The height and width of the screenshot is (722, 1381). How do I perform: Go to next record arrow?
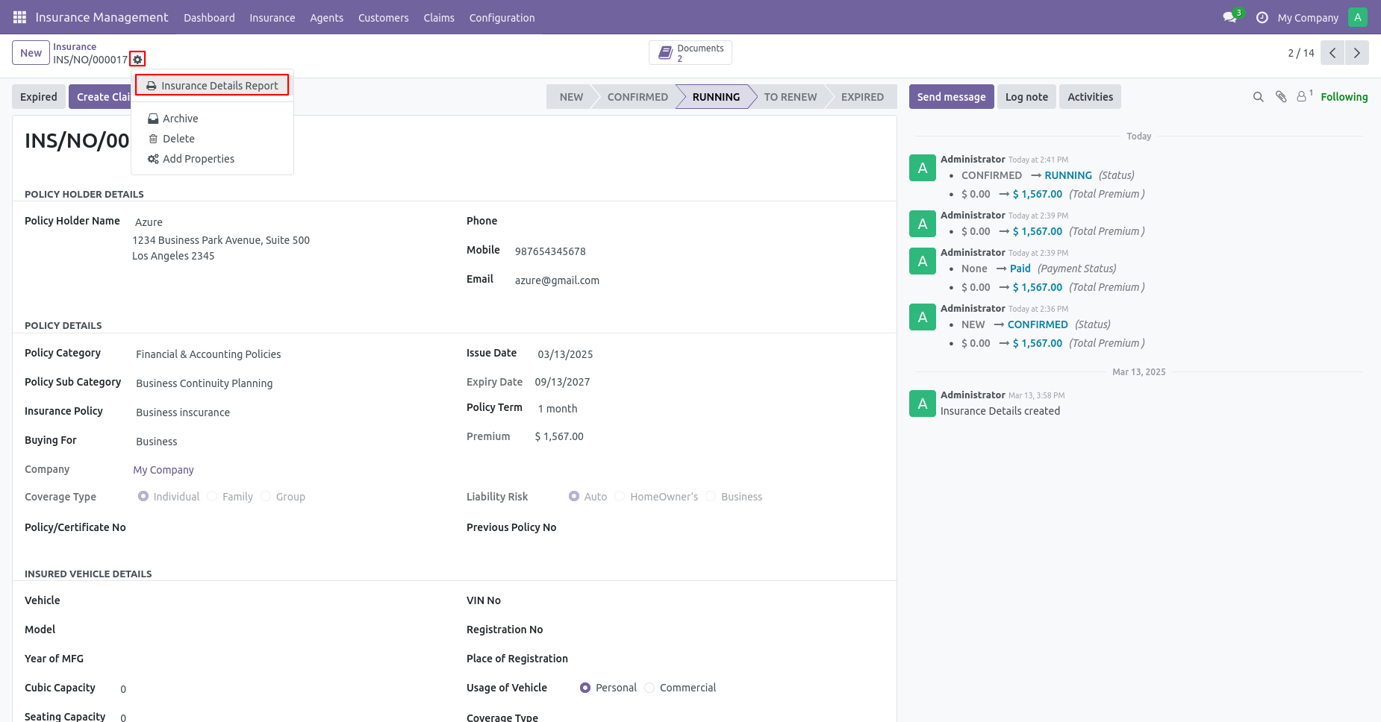pyautogui.click(x=1356, y=53)
